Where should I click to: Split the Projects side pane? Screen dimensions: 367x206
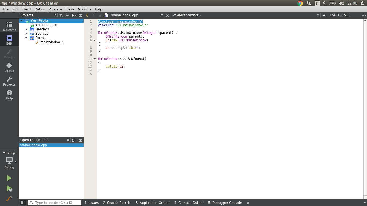click(74, 15)
